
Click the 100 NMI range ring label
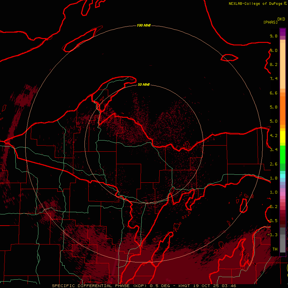pyautogui.click(x=144, y=25)
